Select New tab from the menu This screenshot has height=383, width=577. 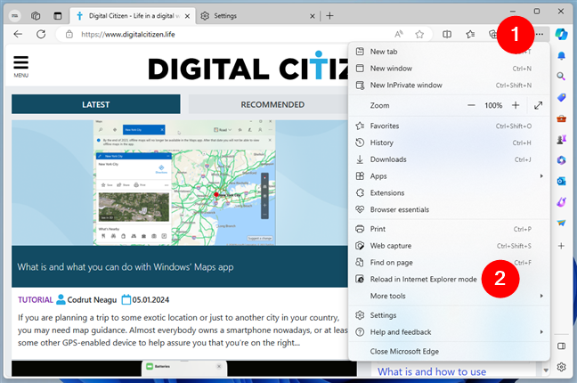[449, 52]
